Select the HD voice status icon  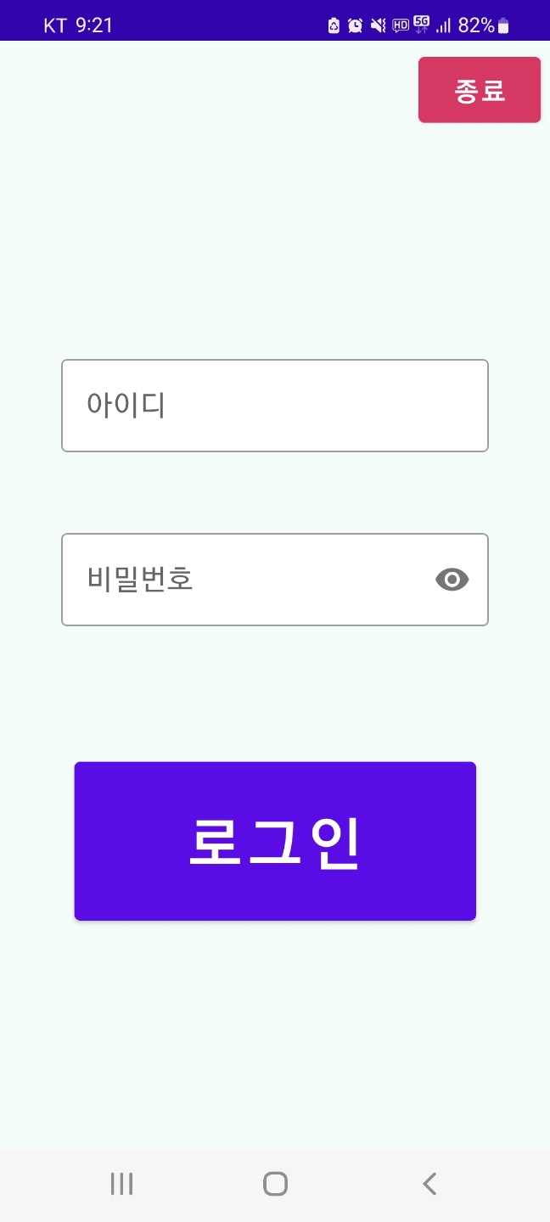(399, 25)
